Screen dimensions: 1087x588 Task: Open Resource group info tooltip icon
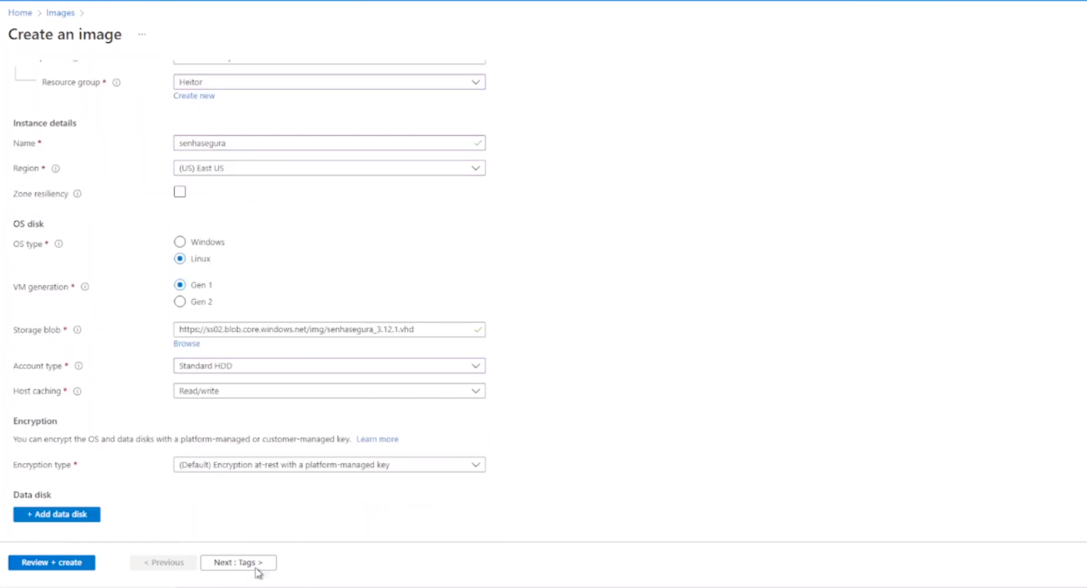pos(117,83)
